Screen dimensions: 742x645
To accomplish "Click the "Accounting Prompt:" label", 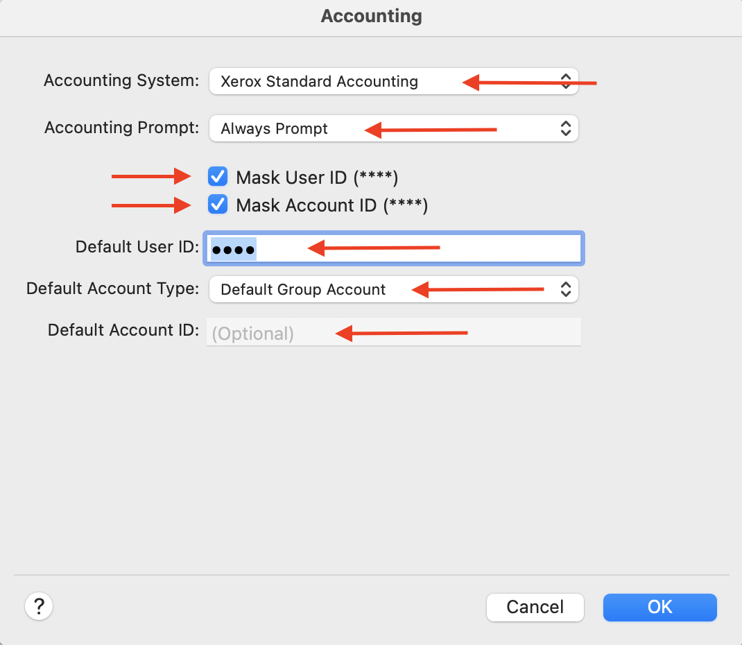I will 122,128.
